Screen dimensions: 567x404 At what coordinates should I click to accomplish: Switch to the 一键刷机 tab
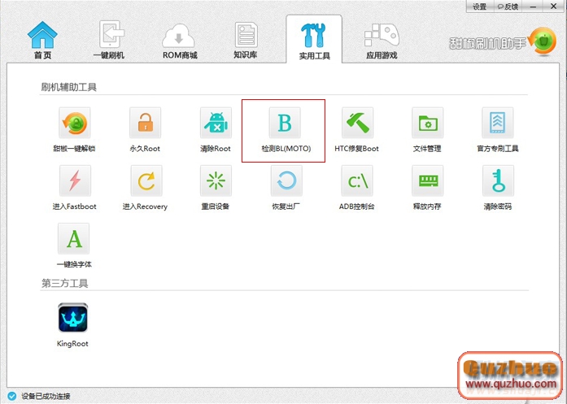(110, 40)
